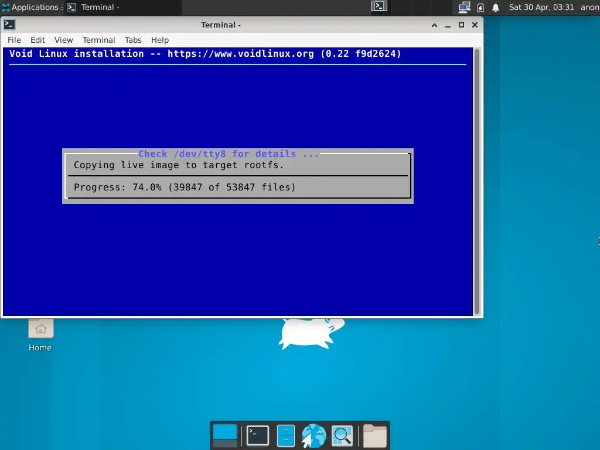Select the Terminal task button in the top panel
The image size is (600, 450).
pos(122,7)
